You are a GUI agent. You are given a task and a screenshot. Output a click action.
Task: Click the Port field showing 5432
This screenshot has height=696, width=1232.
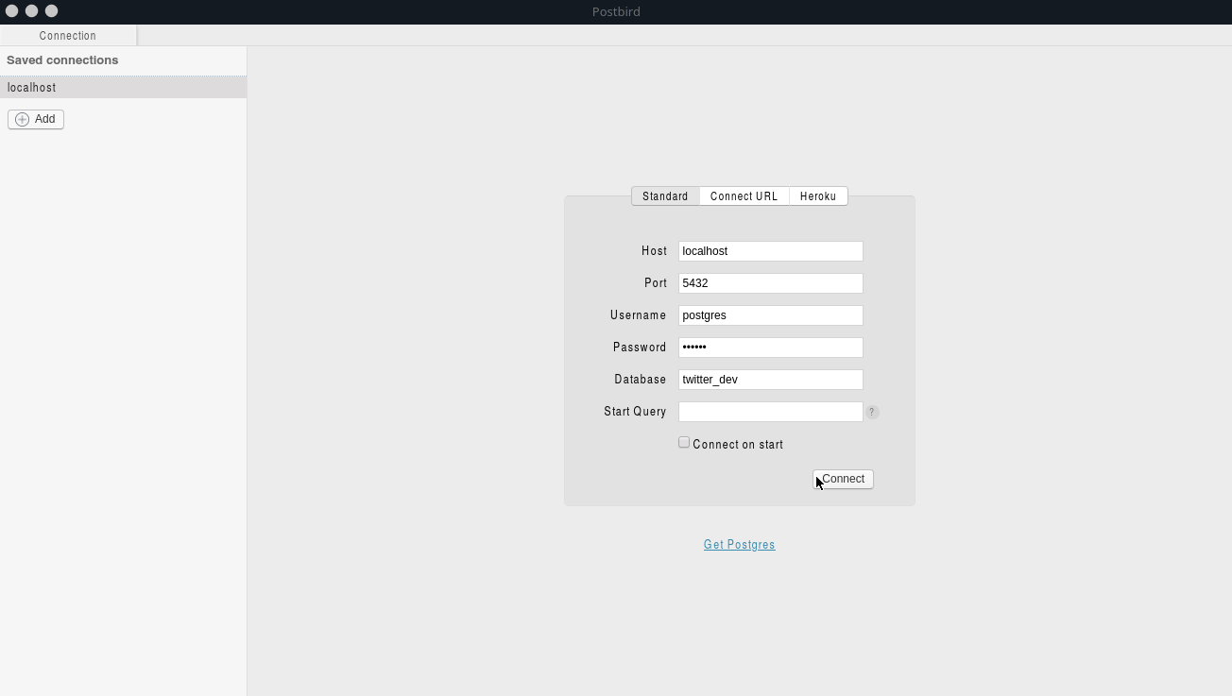click(770, 282)
